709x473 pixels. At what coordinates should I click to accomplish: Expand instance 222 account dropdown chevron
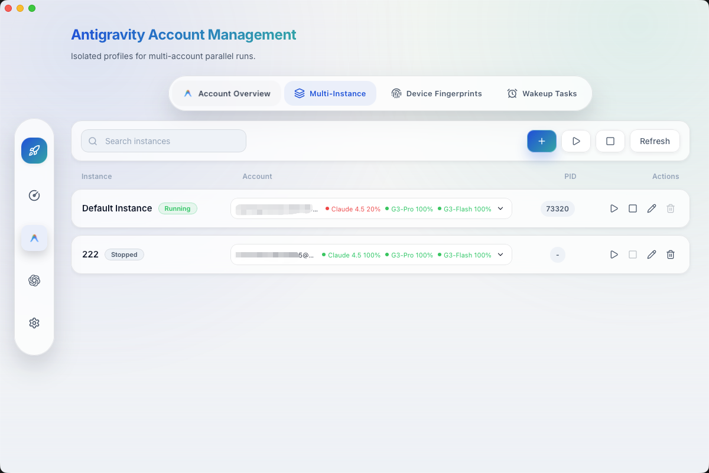pyautogui.click(x=500, y=255)
